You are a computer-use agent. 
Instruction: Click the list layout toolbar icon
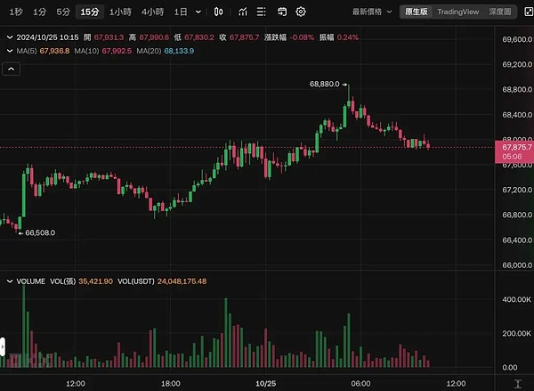(x=261, y=12)
